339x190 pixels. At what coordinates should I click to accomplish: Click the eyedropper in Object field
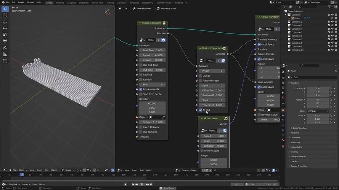tap(163, 117)
